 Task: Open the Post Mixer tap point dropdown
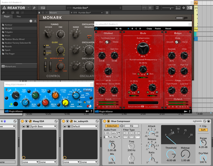coord(112,137)
